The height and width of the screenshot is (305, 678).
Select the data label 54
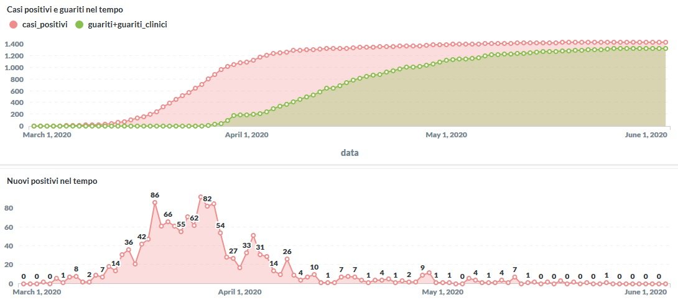[220, 225]
